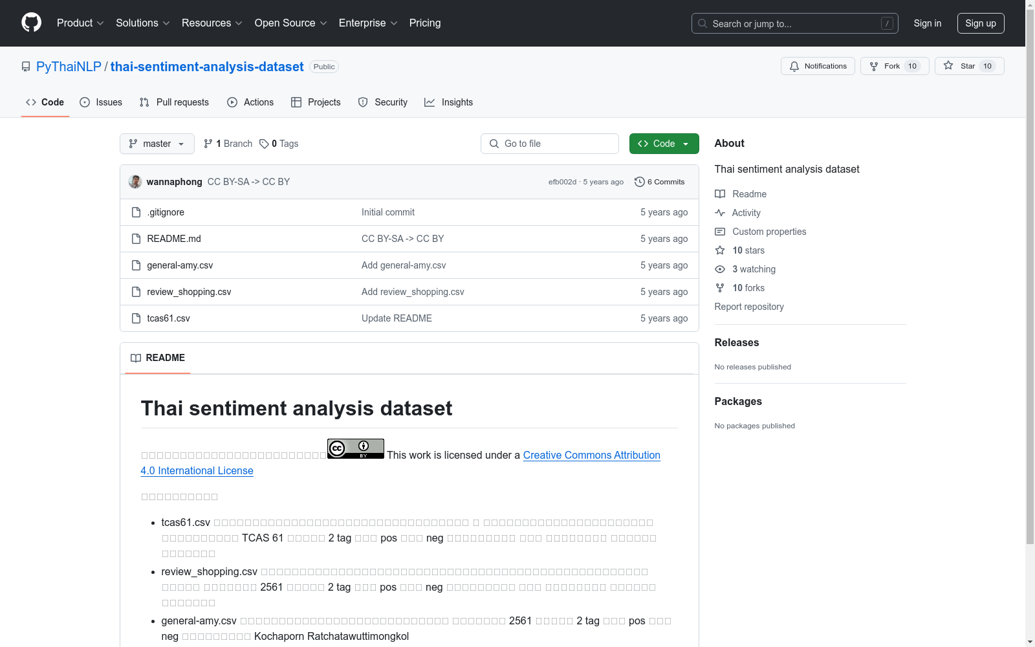The width and height of the screenshot is (1035, 647).
Task: Open the Update README commit link
Action: 397,318
